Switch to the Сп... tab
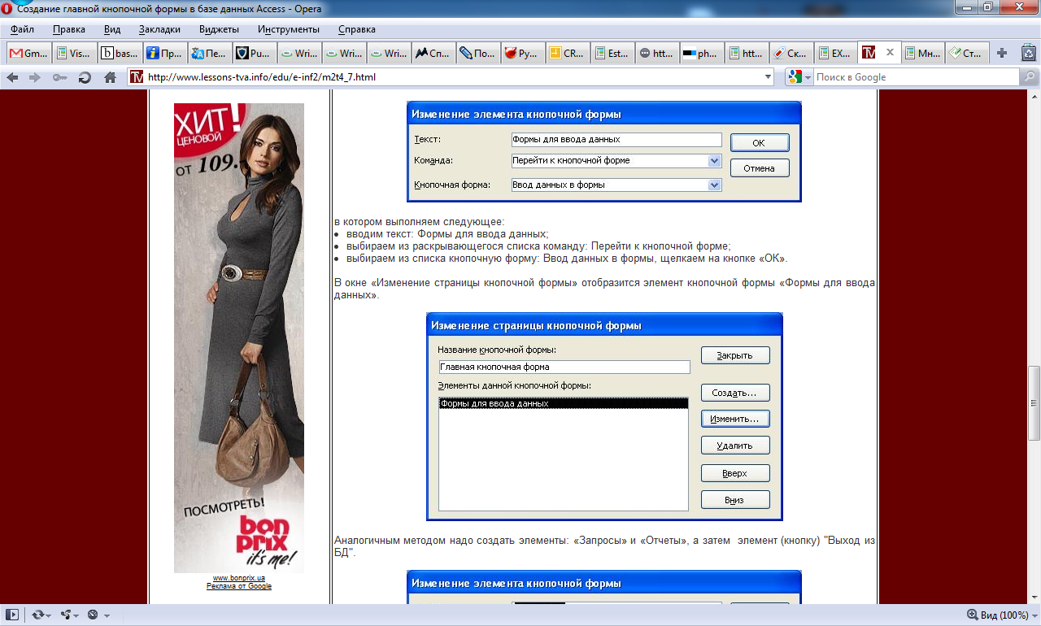1041x626 pixels. tap(433, 53)
